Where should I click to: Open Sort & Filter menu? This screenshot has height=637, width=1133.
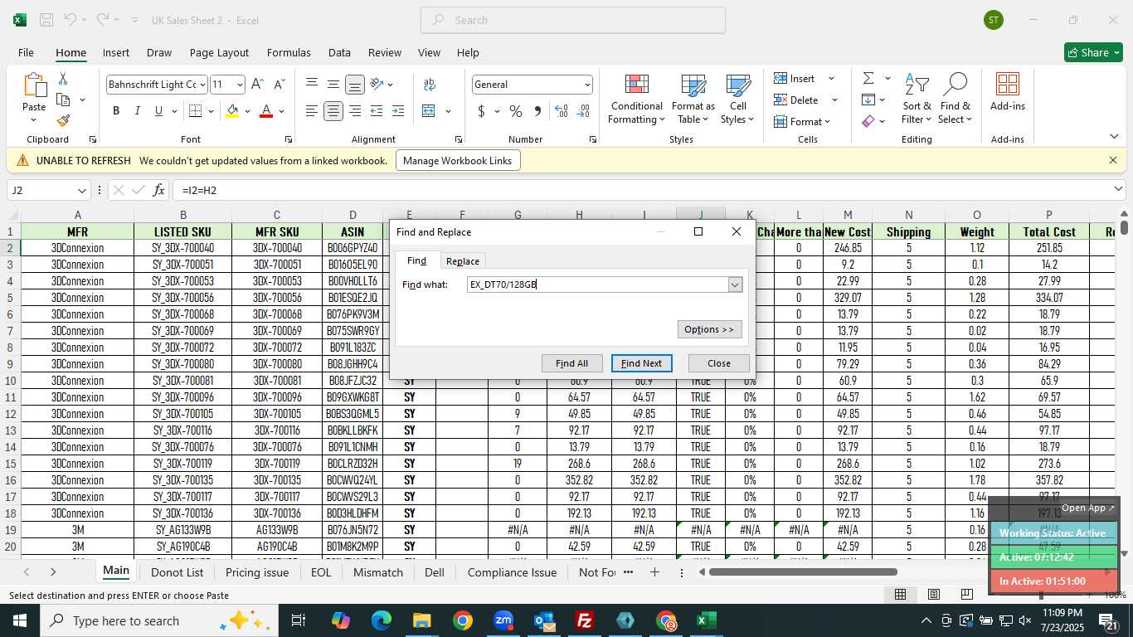click(917, 100)
